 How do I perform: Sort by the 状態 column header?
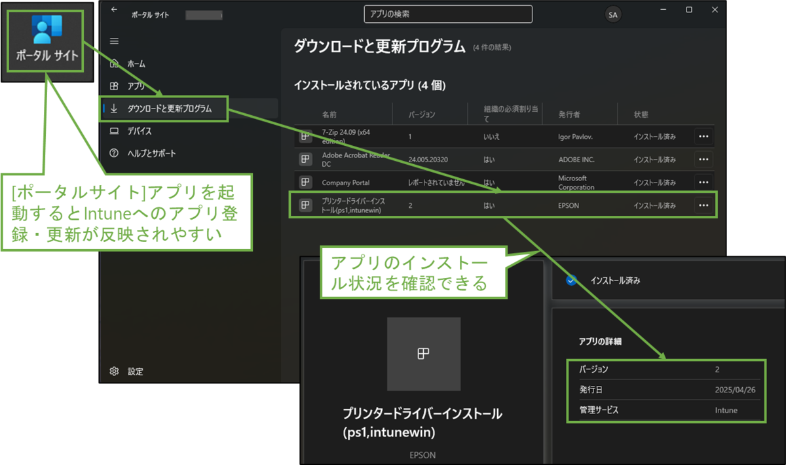coord(641,114)
